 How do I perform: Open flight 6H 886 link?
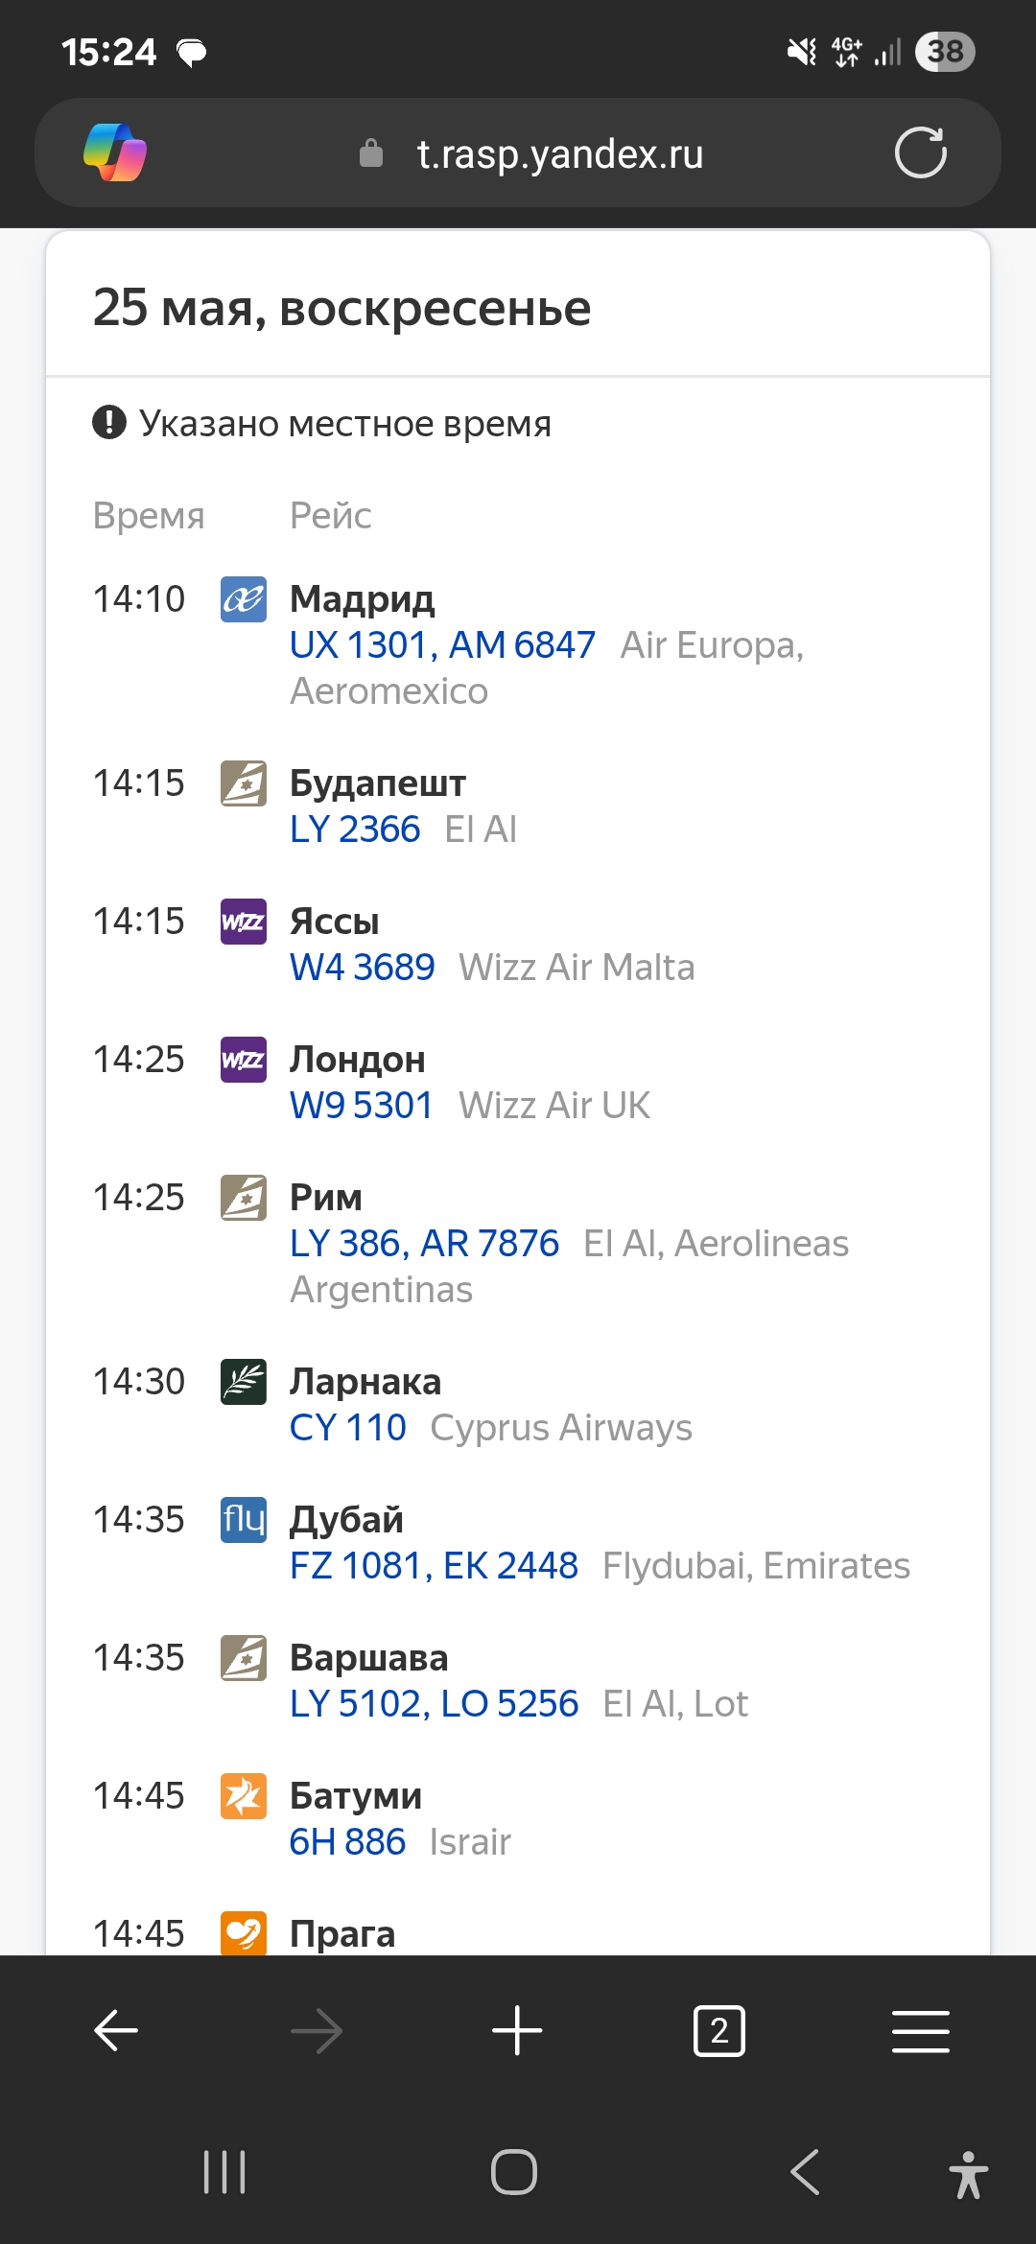(x=347, y=1842)
